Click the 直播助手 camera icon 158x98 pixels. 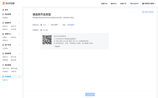pos(3,23)
